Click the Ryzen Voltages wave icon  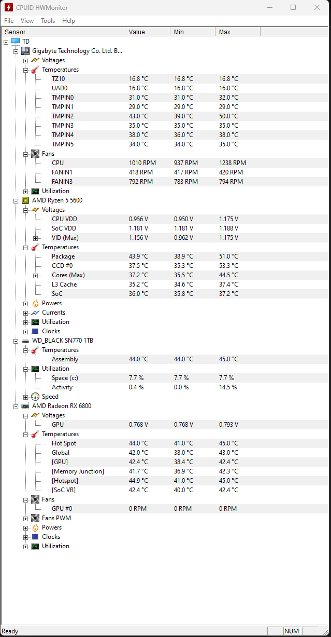[x=35, y=210]
